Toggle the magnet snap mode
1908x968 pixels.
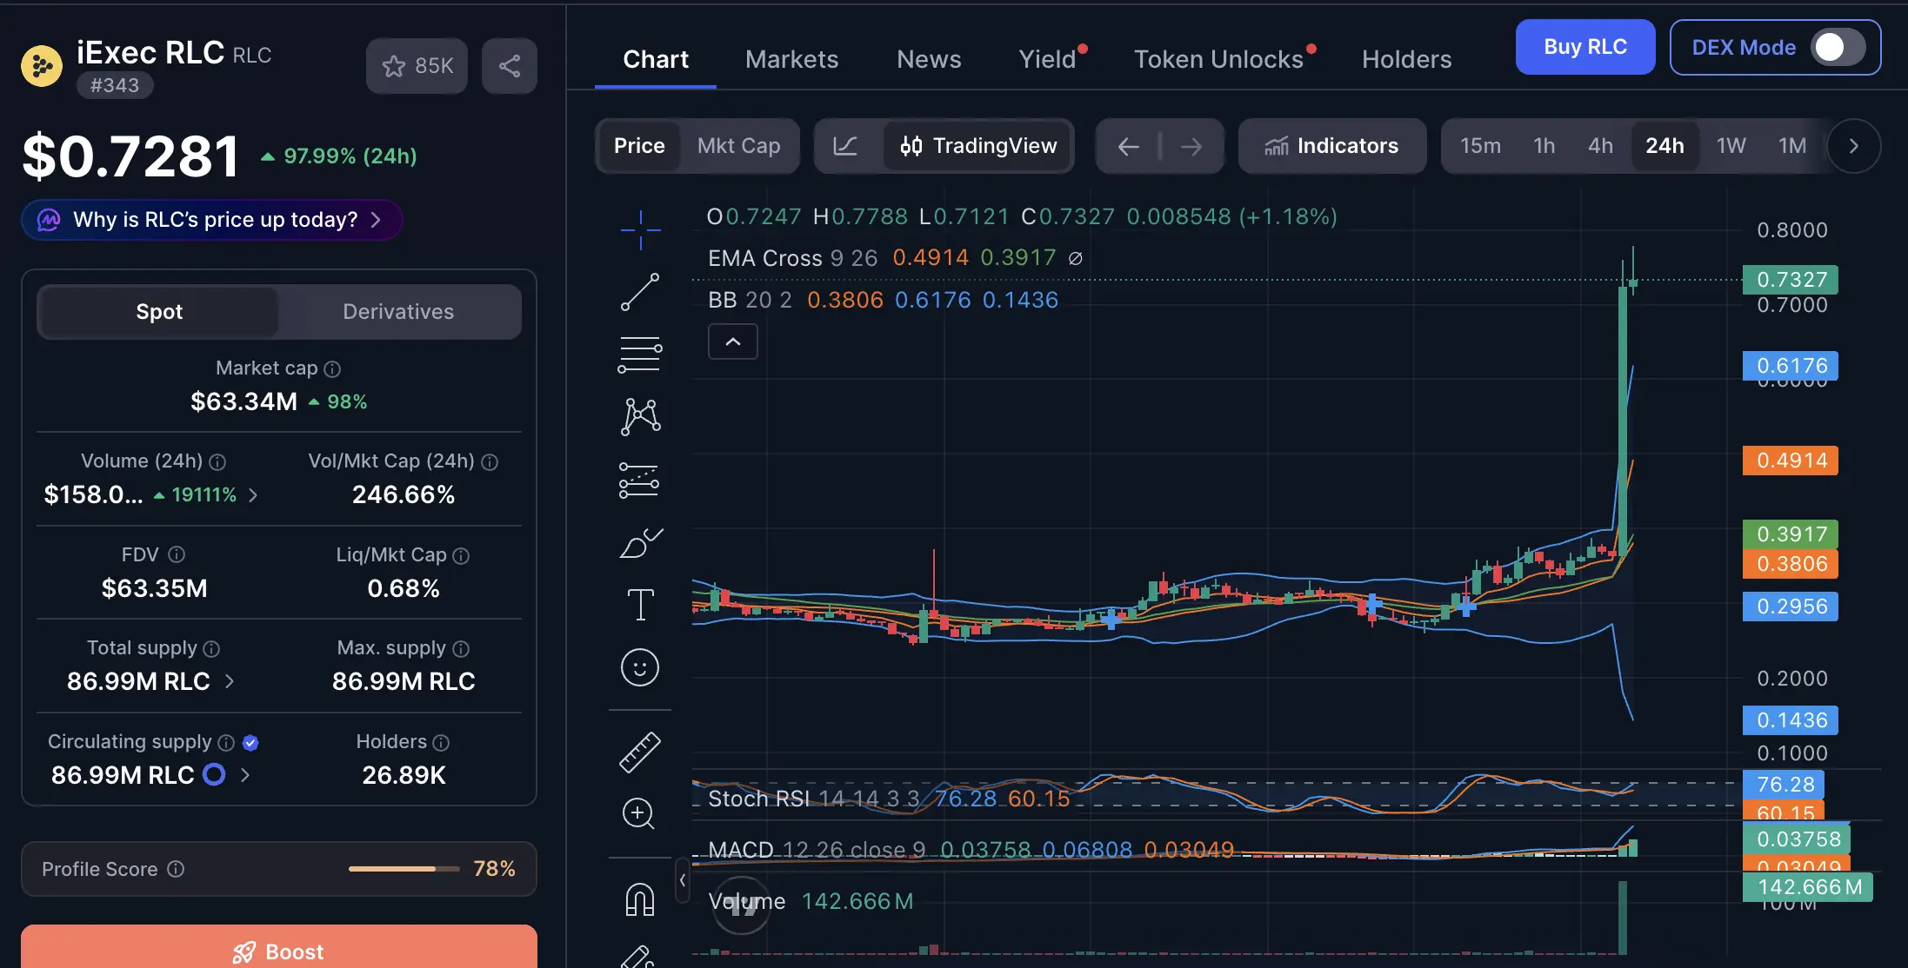pos(640,899)
